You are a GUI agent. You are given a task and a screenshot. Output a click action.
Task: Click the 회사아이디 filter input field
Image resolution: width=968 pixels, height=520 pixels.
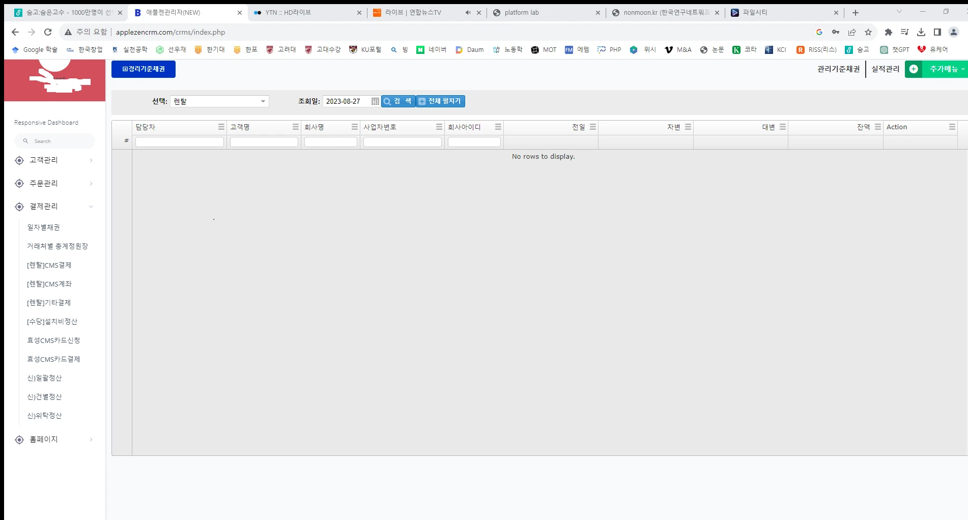[474, 142]
